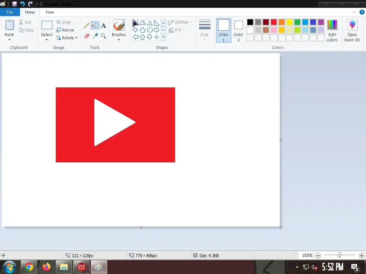The height and width of the screenshot is (274, 366).
Task: Pick the Pentagon shape
Action: pos(143,30)
